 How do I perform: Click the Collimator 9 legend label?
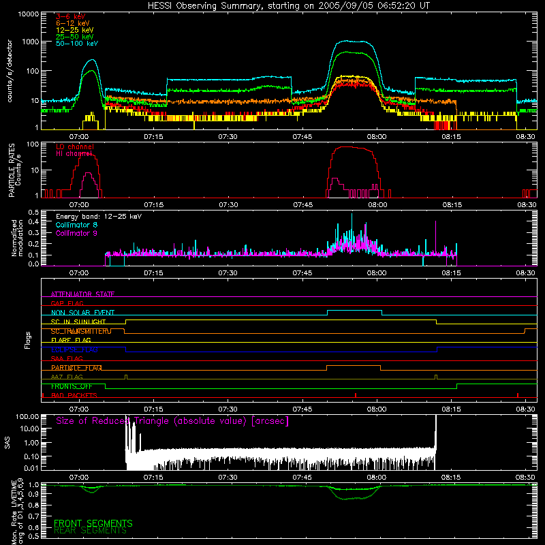tap(76, 233)
